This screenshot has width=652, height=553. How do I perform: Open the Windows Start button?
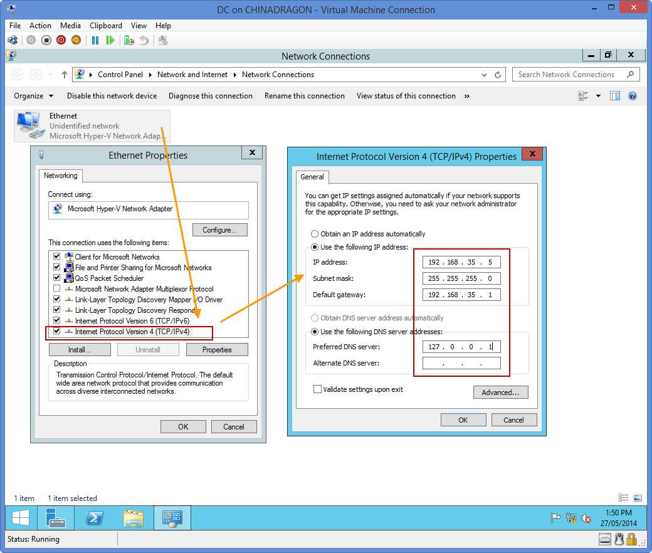[x=21, y=518]
